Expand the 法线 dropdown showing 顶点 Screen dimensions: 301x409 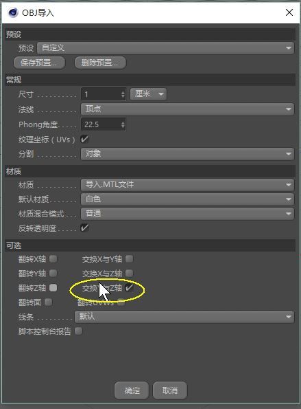[x=187, y=109]
